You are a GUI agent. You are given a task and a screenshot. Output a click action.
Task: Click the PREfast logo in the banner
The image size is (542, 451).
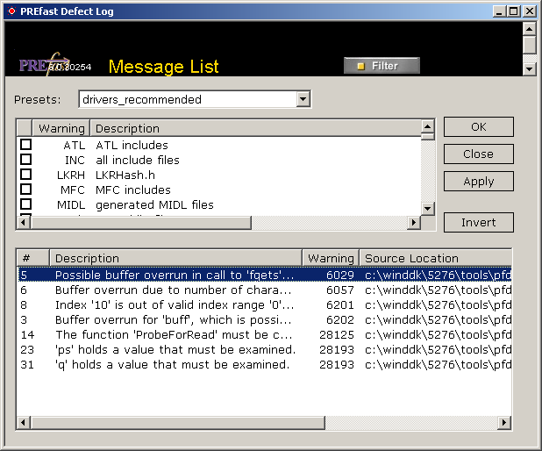[x=44, y=64]
